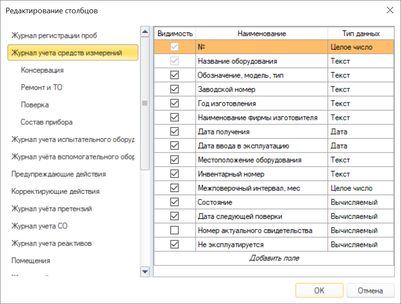Uncheck visibility for Заводской номер
Screen dimensions: 401x304
pos(174,89)
